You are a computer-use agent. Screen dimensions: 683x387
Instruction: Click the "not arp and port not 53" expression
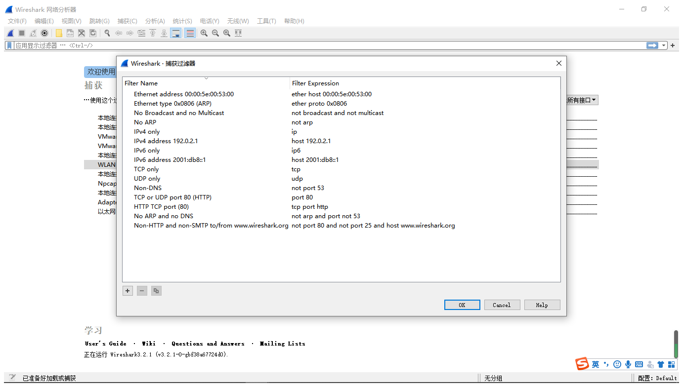point(326,216)
